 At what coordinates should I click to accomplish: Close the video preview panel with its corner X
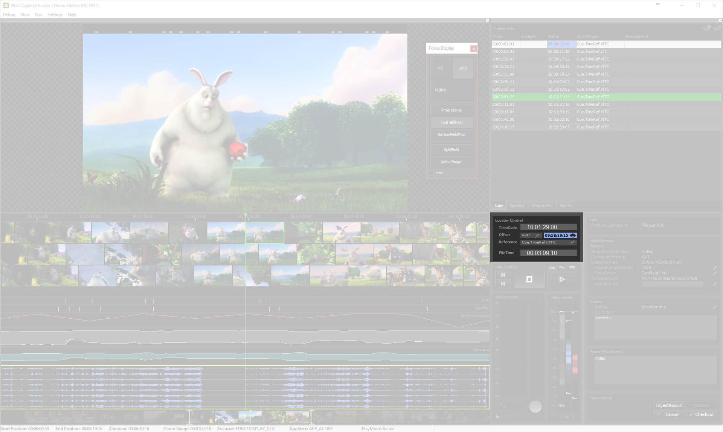point(487,21)
